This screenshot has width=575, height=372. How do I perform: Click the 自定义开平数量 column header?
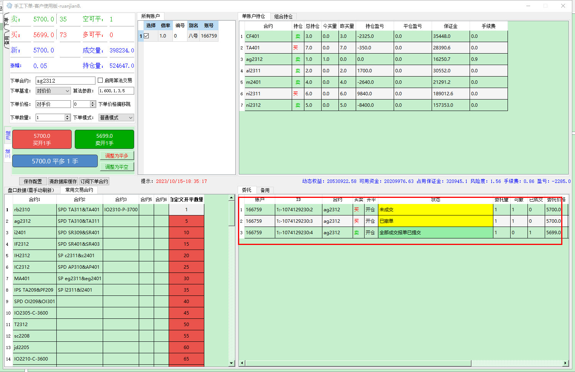click(186, 199)
